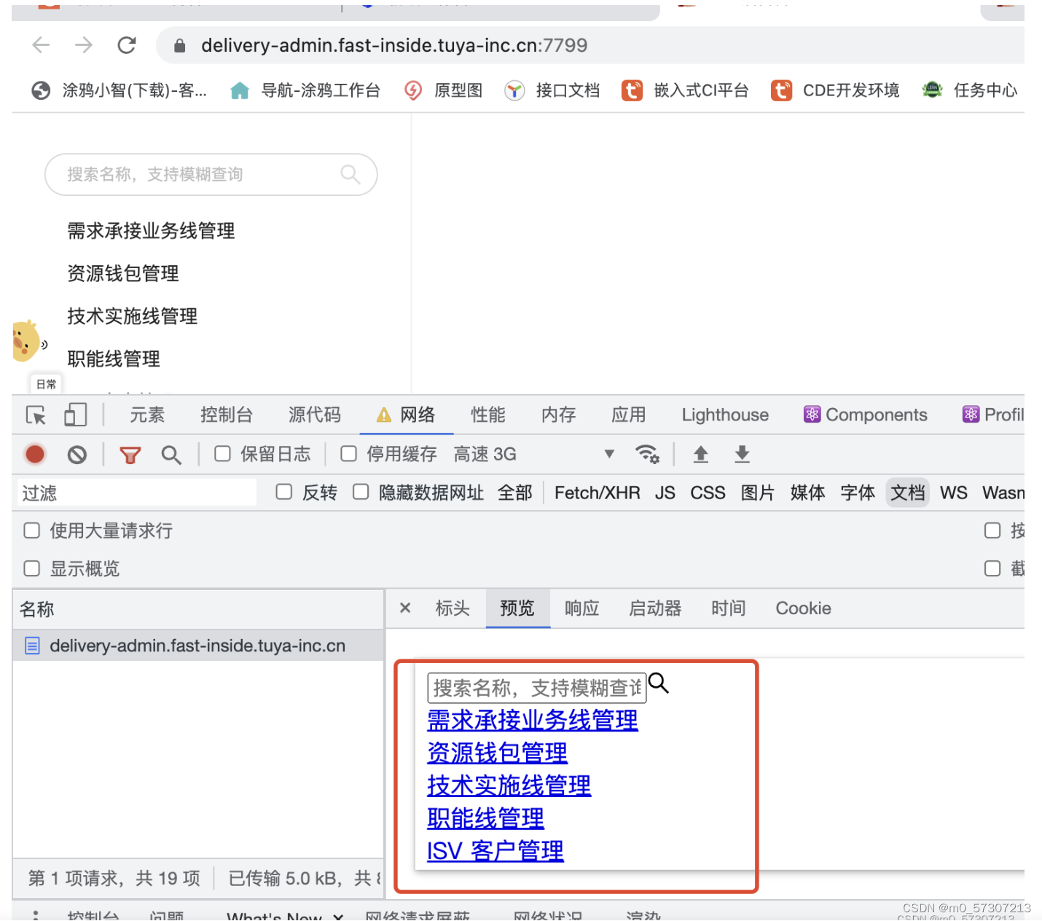
Task: Switch to the 元素 DevTools tab
Action: [x=147, y=415]
